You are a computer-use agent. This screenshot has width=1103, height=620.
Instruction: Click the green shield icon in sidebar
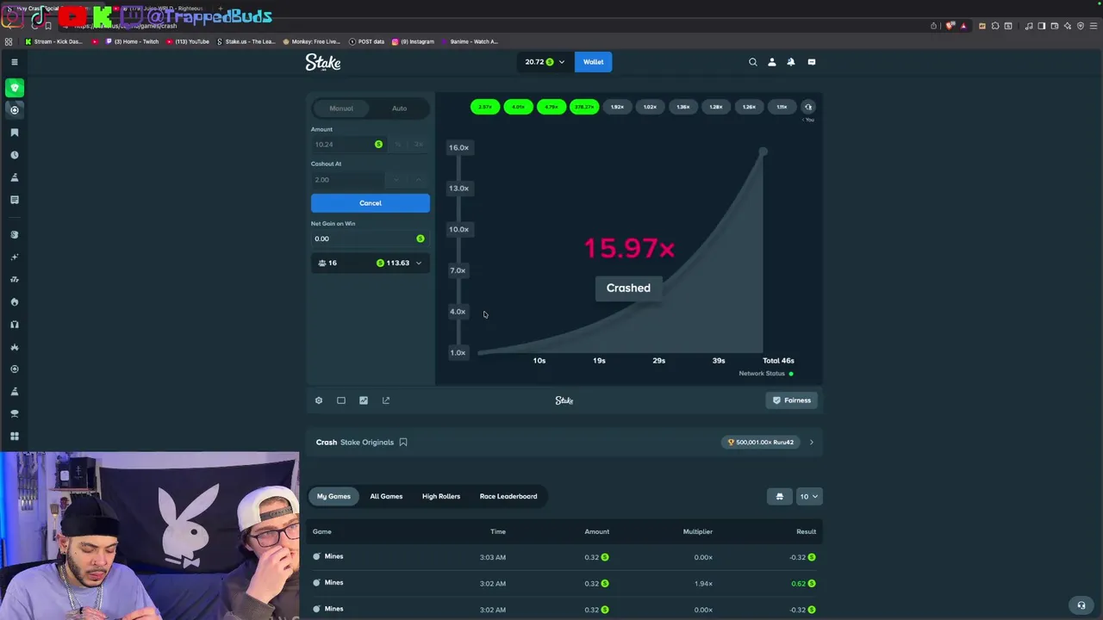point(15,88)
